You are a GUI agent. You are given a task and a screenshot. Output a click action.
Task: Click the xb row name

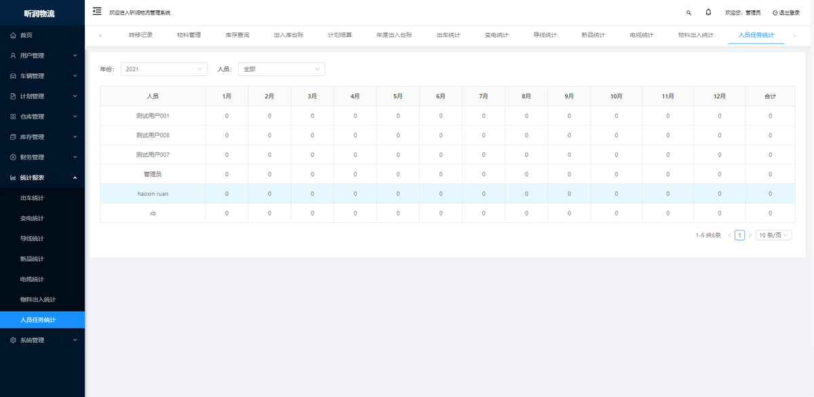tap(153, 213)
